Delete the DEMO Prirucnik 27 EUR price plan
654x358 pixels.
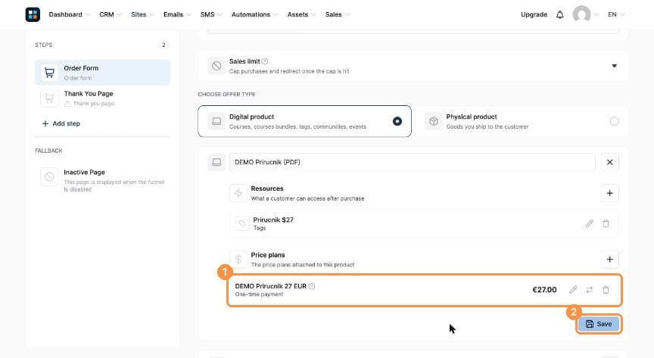coord(606,290)
